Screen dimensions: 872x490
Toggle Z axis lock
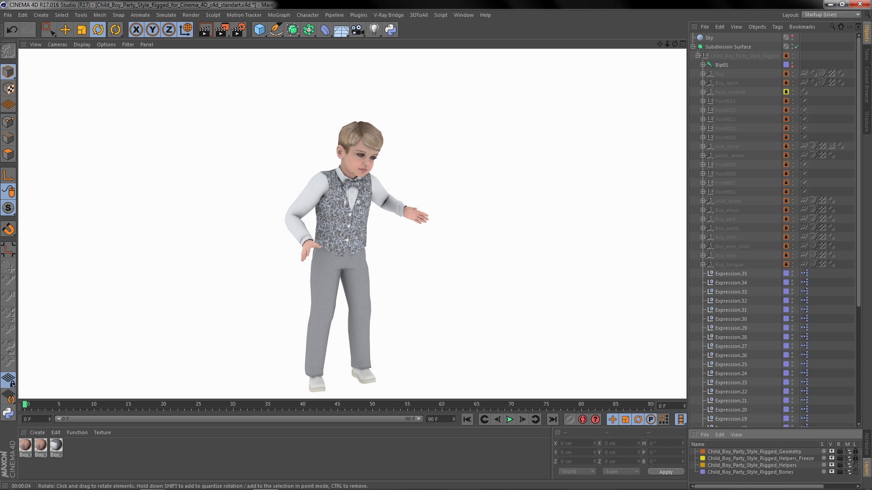[169, 30]
